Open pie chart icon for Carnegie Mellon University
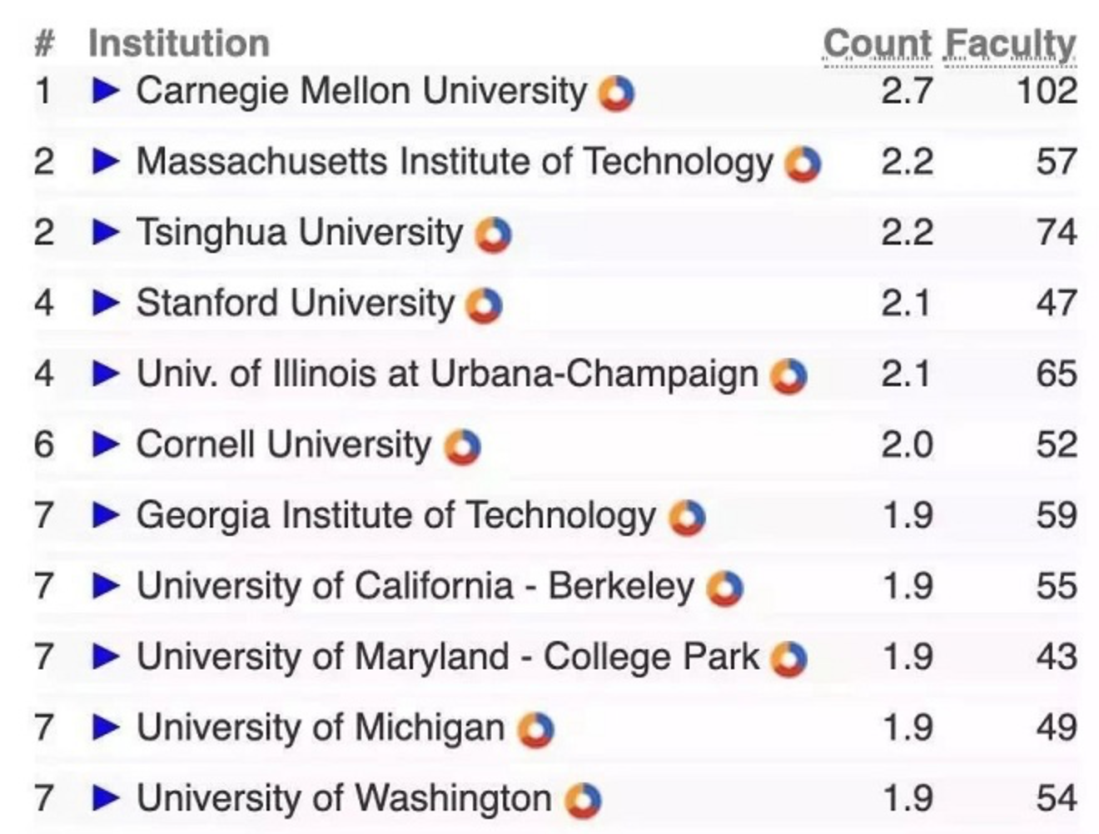Image resolution: width=1099 pixels, height=834 pixels. pyautogui.click(x=617, y=93)
